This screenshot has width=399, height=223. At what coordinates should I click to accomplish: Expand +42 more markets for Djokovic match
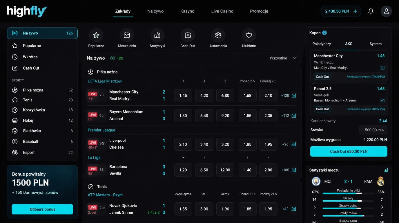coord(285,209)
